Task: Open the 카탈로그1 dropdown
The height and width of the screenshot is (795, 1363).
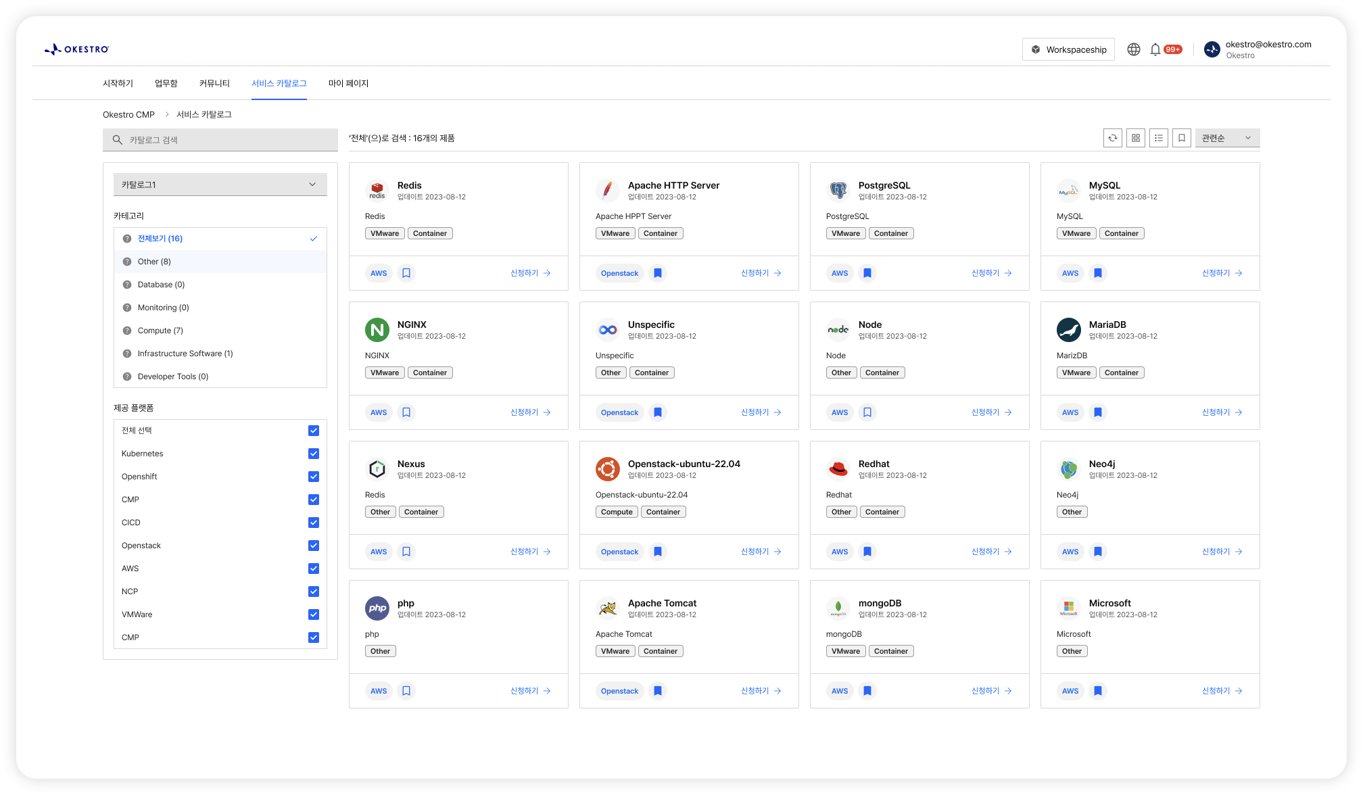Action: click(x=220, y=185)
